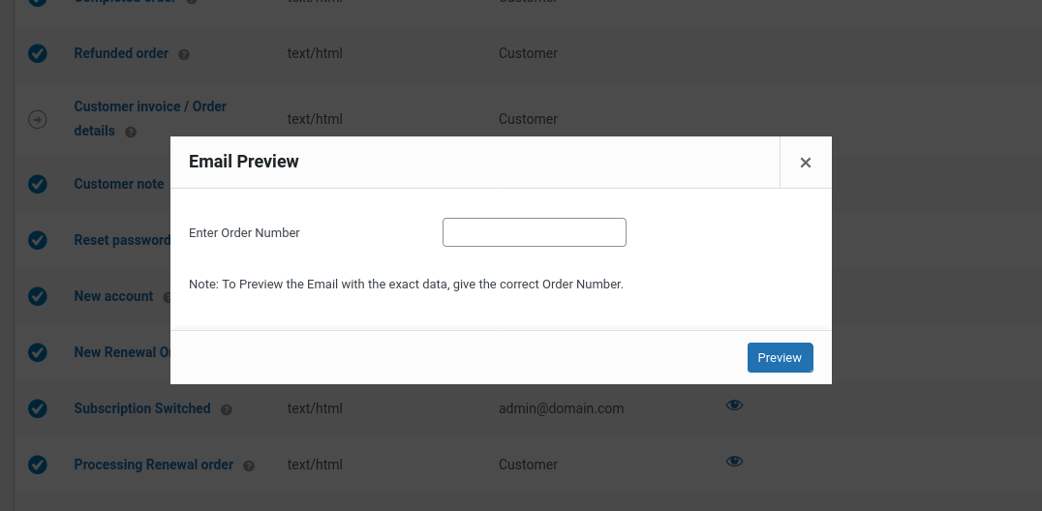Image resolution: width=1042 pixels, height=511 pixels.
Task: Open the Subscription Switched email link
Action: coord(142,408)
